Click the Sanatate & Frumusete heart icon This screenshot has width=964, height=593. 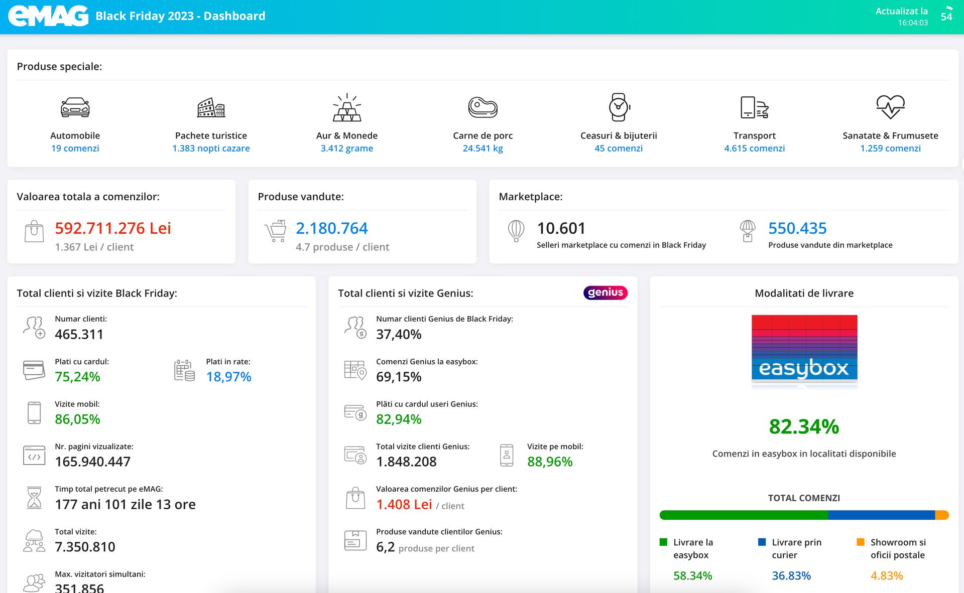[890, 107]
